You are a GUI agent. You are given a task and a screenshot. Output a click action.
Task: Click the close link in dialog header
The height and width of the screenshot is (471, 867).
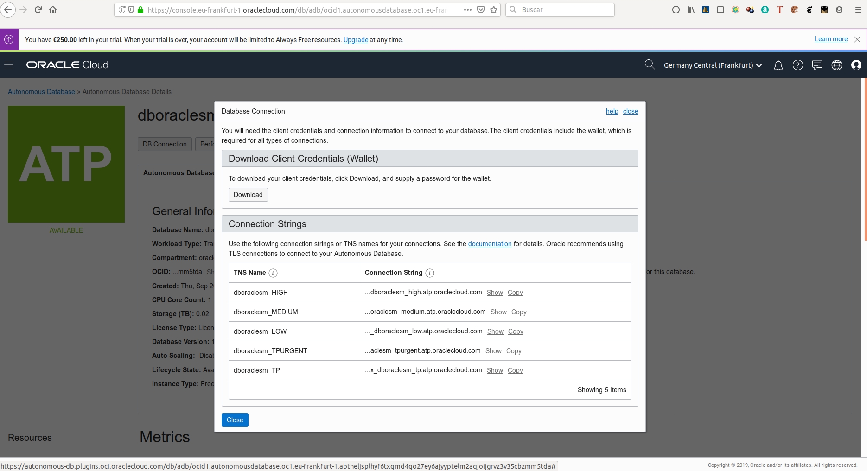pyautogui.click(x=631, y=111)
